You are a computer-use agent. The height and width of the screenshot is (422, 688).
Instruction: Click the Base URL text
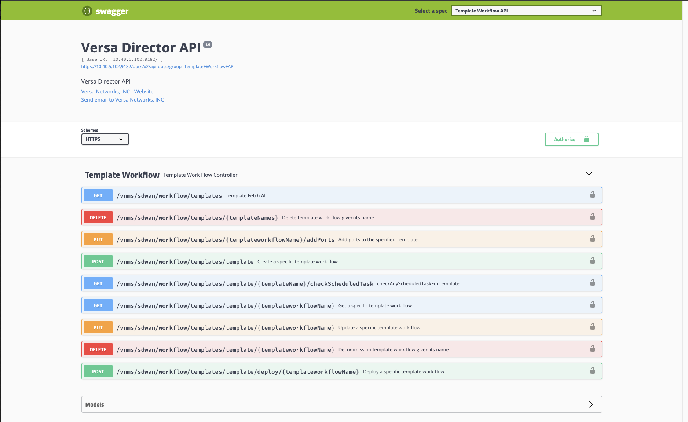122,59
